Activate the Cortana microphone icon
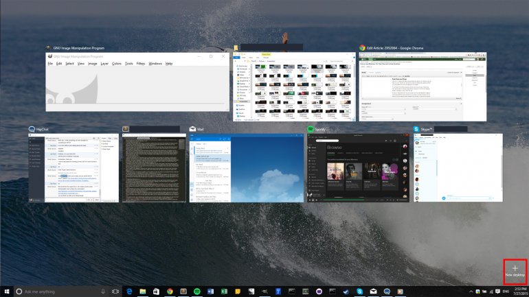 point(103,292)
